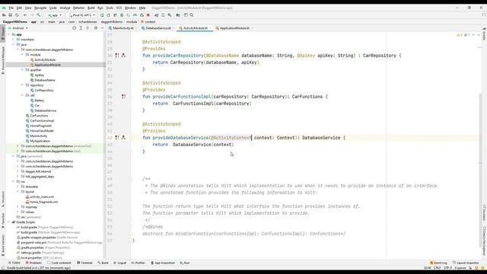This screenshot has width=487, height=274.
Task: Open the Build tool window button
Action: coord(103,263)
